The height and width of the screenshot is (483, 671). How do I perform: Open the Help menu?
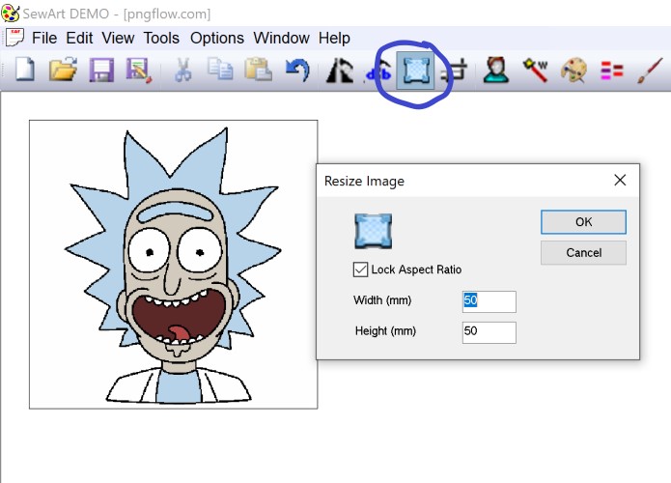(334, 38)
